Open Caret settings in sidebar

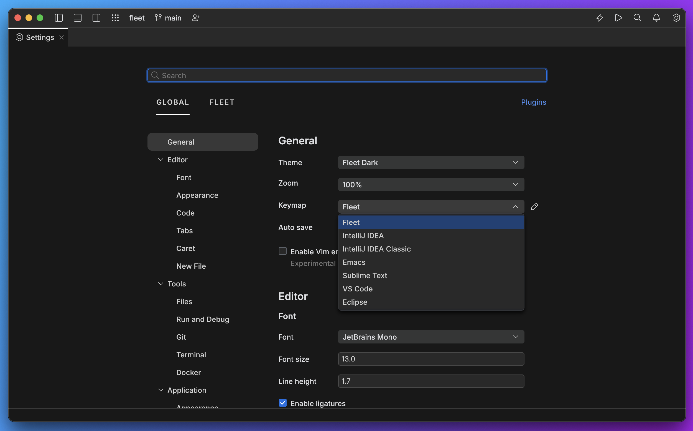pyautogui.click(x=185, y=248)
